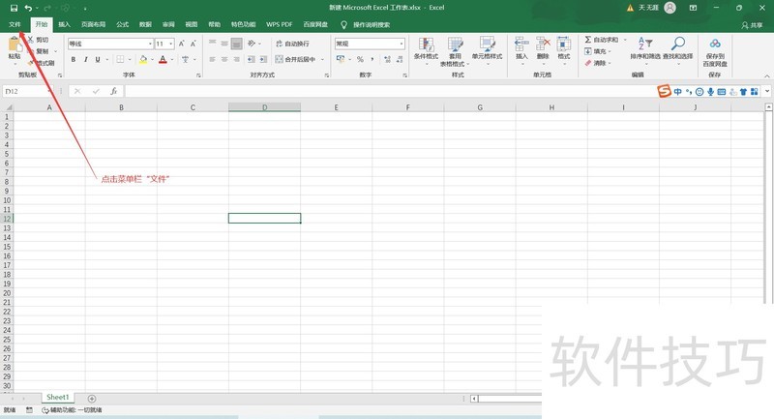This screenshot has height=419, width=774.
Task: Switch to Page Layout (页面布局) tab
Action: (x=93, y=24)
